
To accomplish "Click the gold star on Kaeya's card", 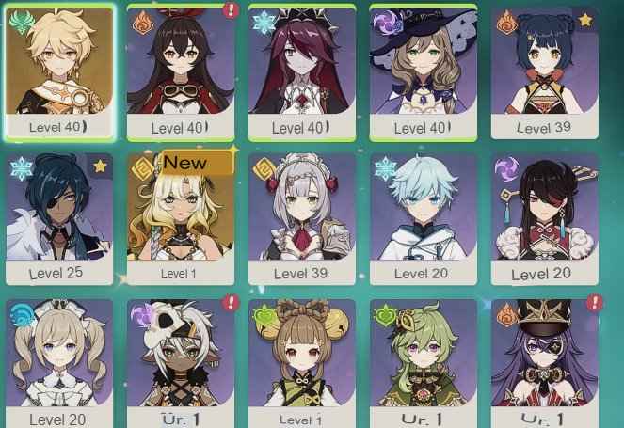I will point(100,166).
